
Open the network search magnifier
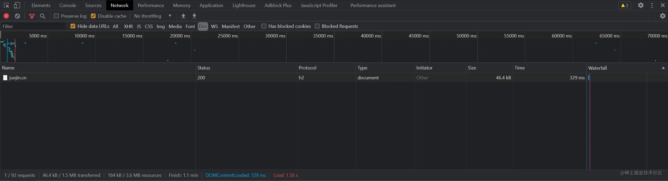point(43,16)
